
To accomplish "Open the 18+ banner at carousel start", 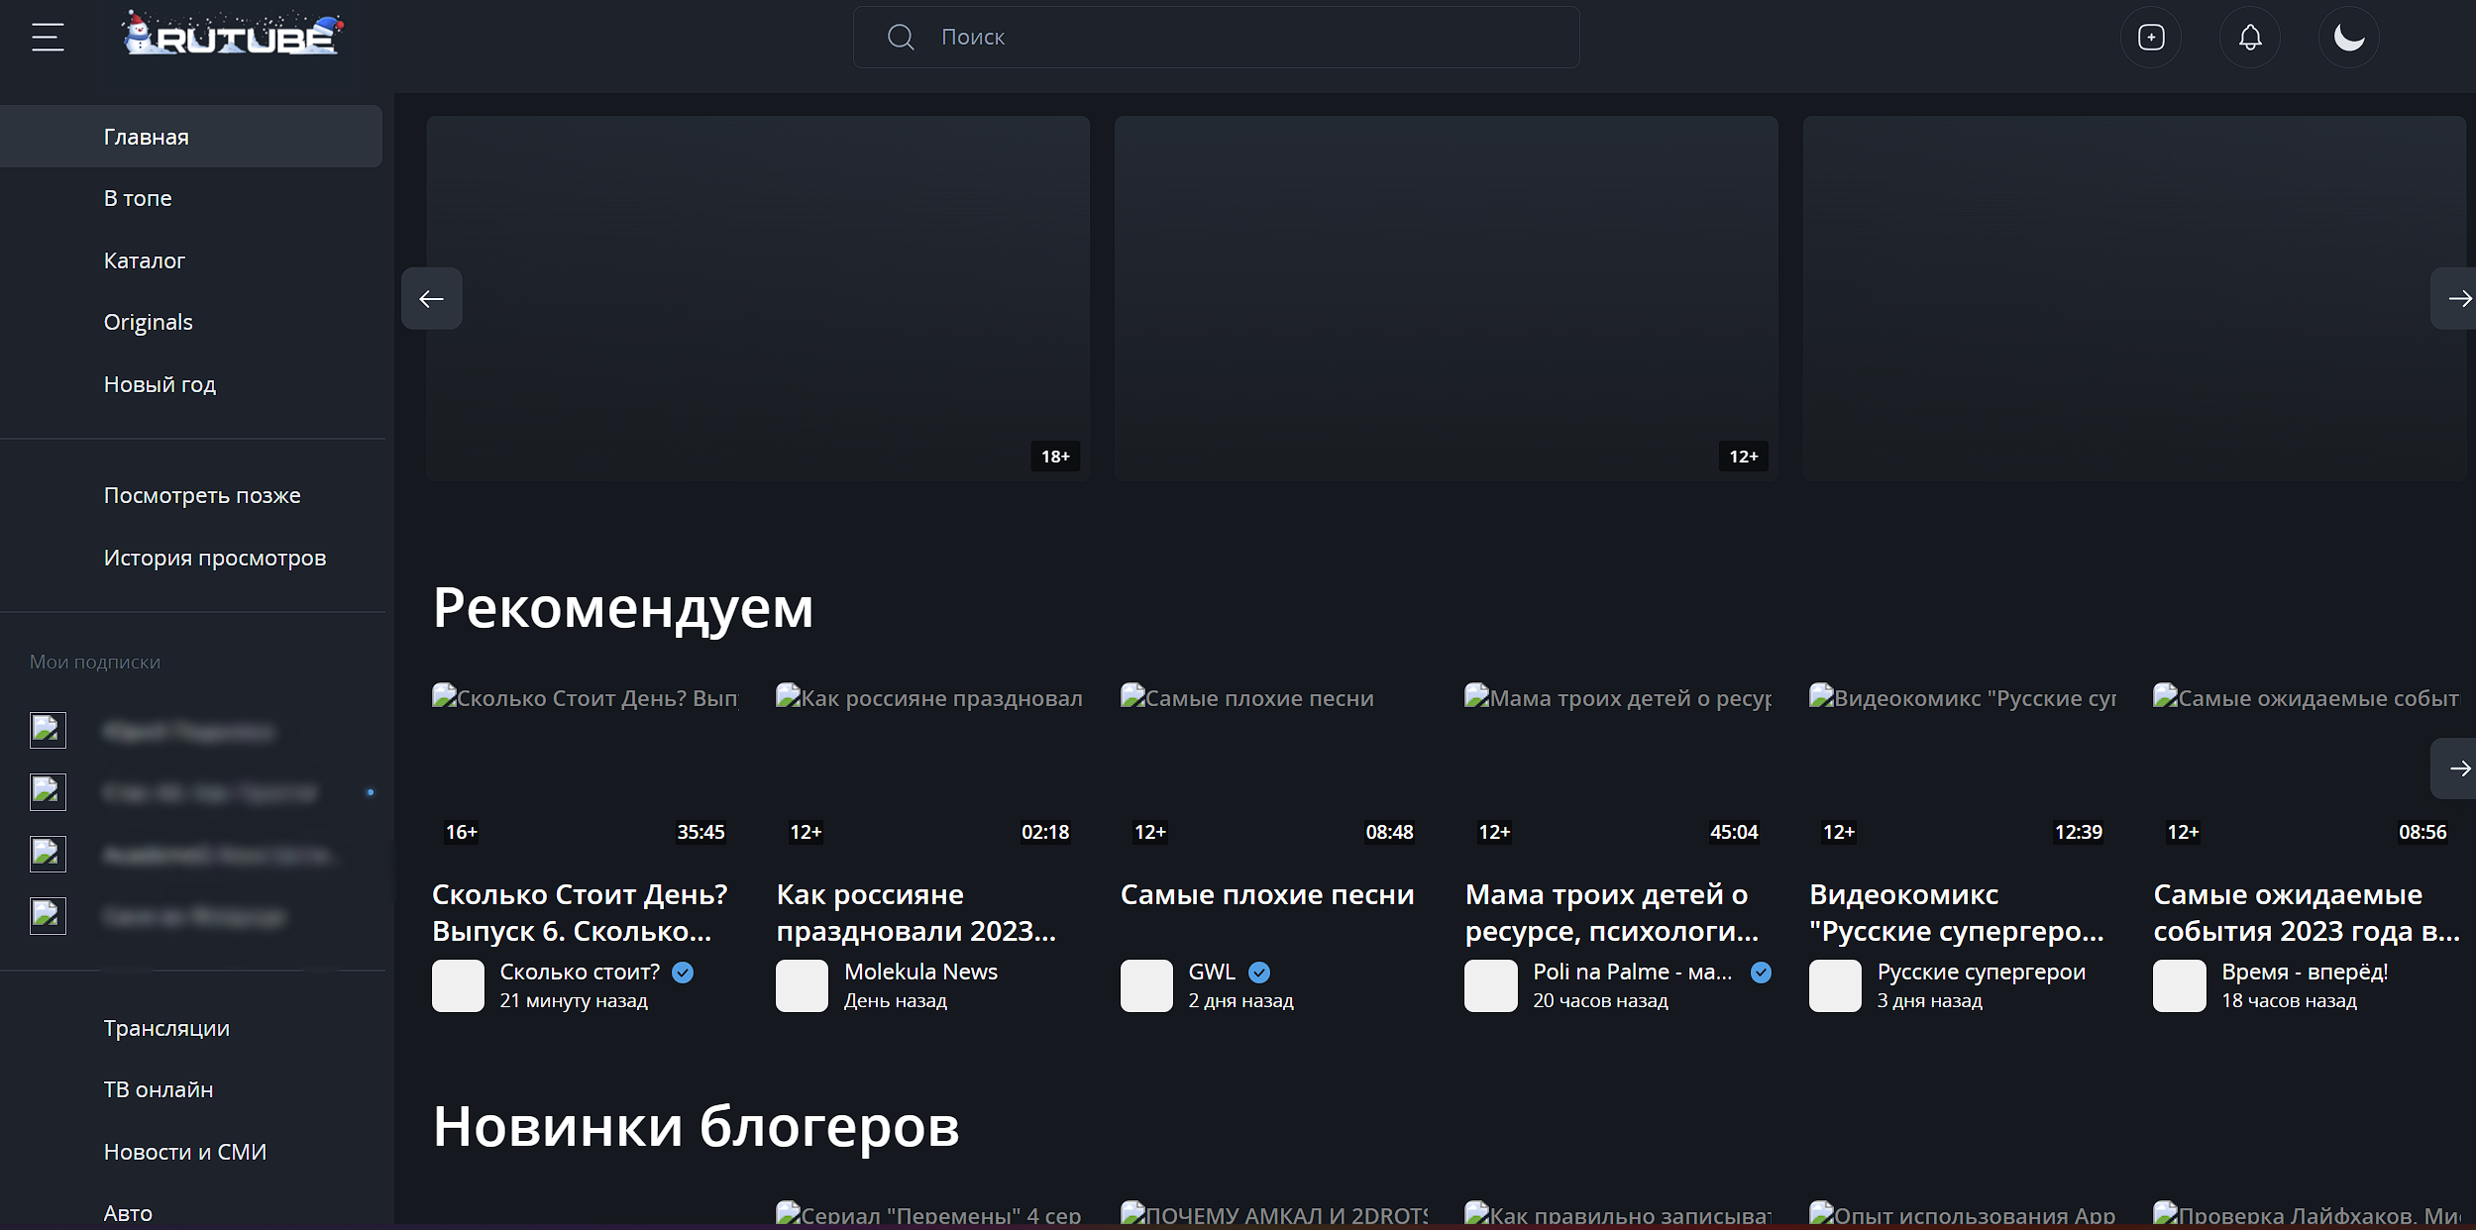I will click(x=758, y=297).
